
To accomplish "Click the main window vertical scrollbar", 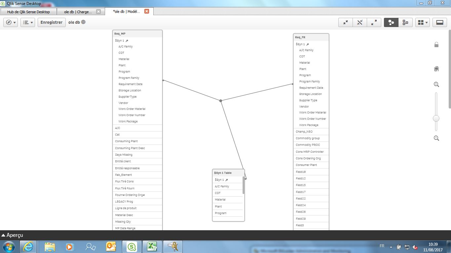I will [x=450, y=69].
